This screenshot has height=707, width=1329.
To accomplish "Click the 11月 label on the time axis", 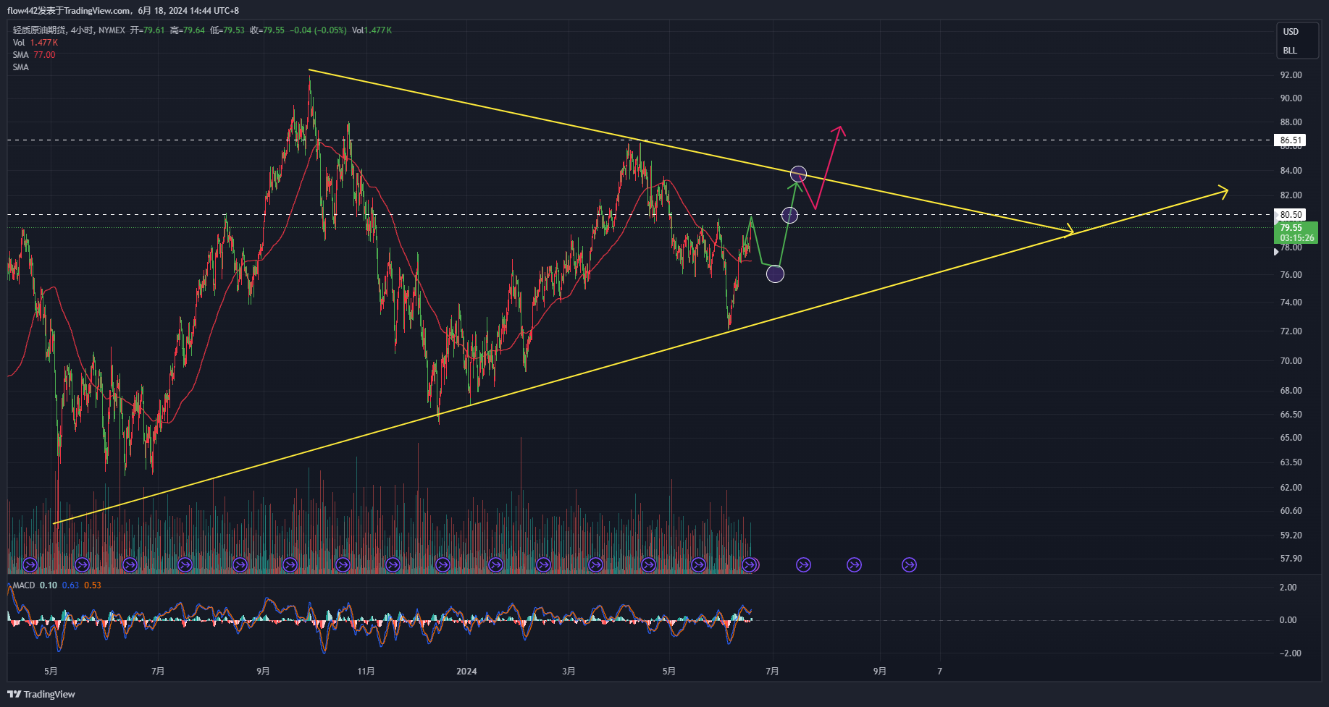I will (366, 672).
